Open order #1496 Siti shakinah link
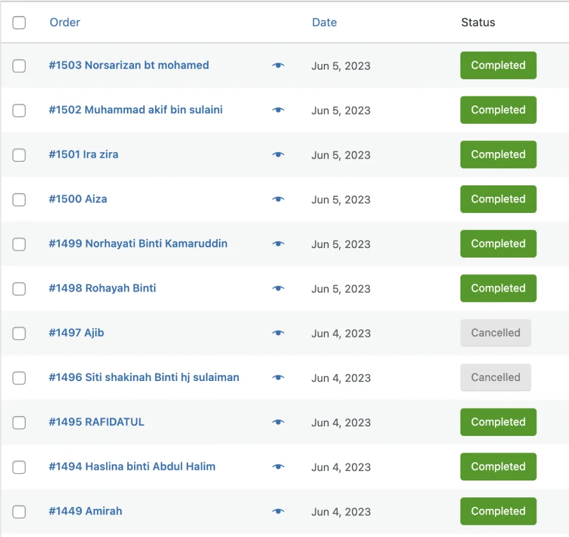This screenshot has width=569, height=537. pos(144,378)
